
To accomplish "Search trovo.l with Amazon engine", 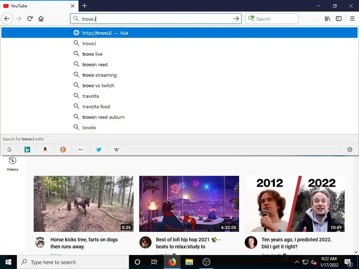I will pos(45,150).
